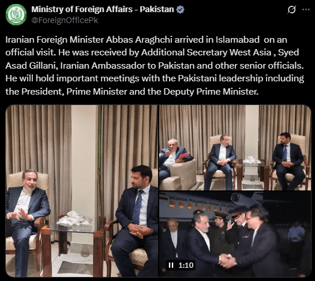
Task: Click the Islamic Republic lettering on the aircraft
Action: click(x=189, y=200)
